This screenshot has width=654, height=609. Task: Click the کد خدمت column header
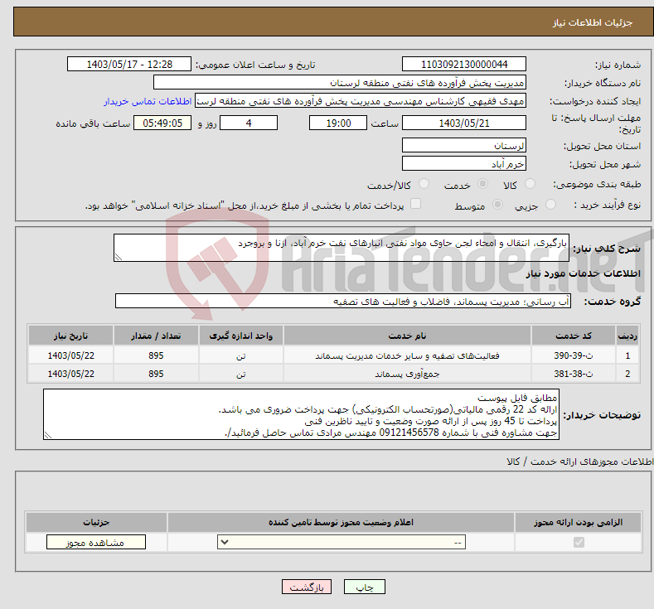[x=574, y=336]
